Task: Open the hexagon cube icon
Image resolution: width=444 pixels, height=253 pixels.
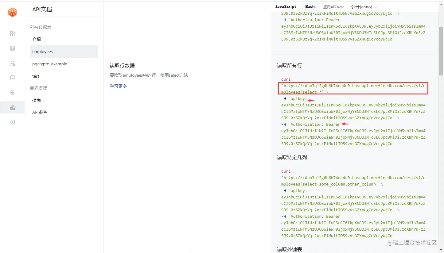Action: point(13,93)
